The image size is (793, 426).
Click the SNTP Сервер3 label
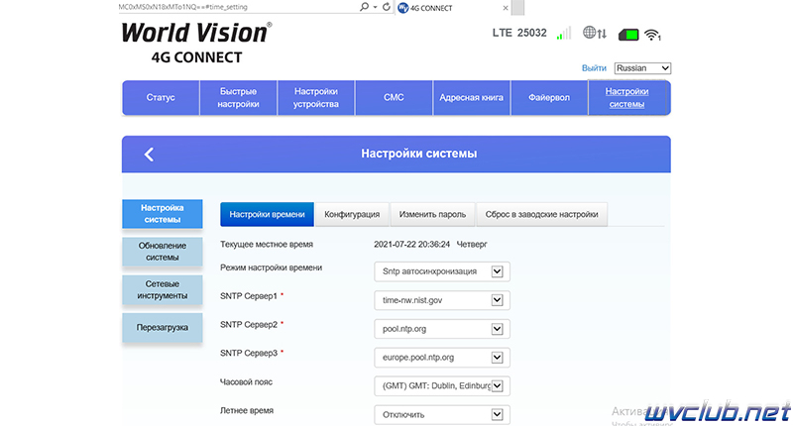click(x=249, y=354)
